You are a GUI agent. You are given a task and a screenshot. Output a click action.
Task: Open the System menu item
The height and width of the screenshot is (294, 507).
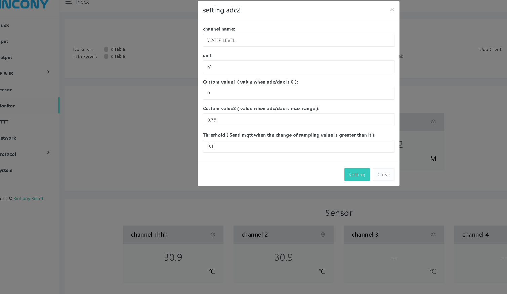coord(6,170)
